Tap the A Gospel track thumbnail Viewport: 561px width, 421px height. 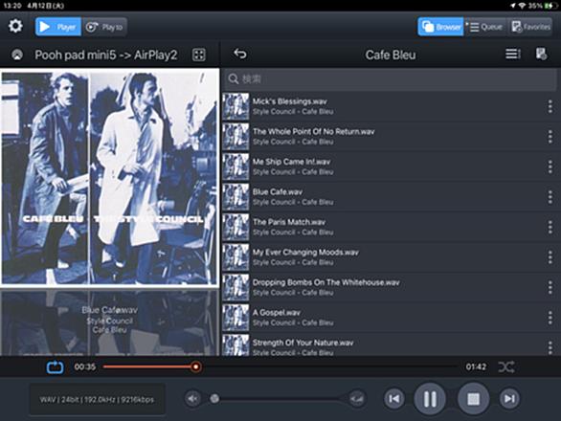(x=236, y=318)
